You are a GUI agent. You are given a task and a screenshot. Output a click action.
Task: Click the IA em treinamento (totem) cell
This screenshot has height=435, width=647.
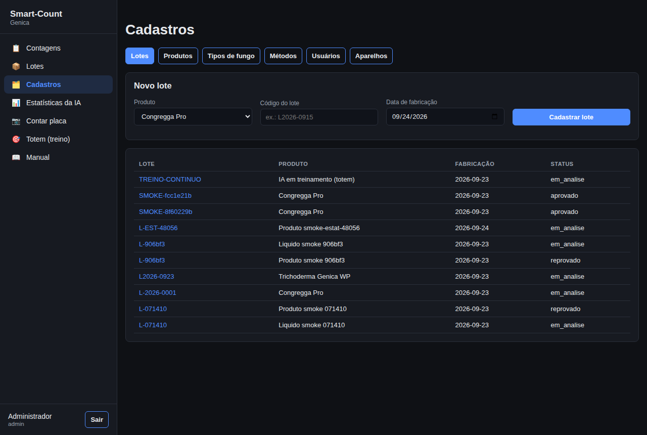click(x=316, y=180)
